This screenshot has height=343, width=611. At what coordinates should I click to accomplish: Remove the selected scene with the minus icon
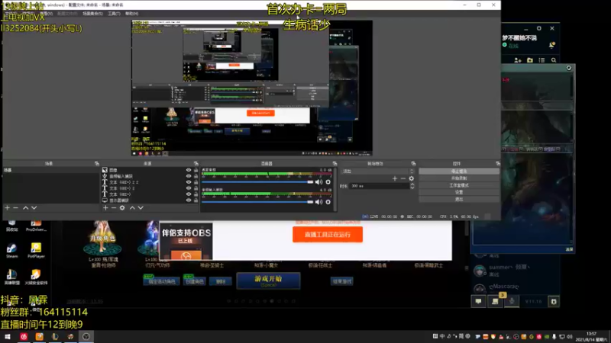coord(15,208)
